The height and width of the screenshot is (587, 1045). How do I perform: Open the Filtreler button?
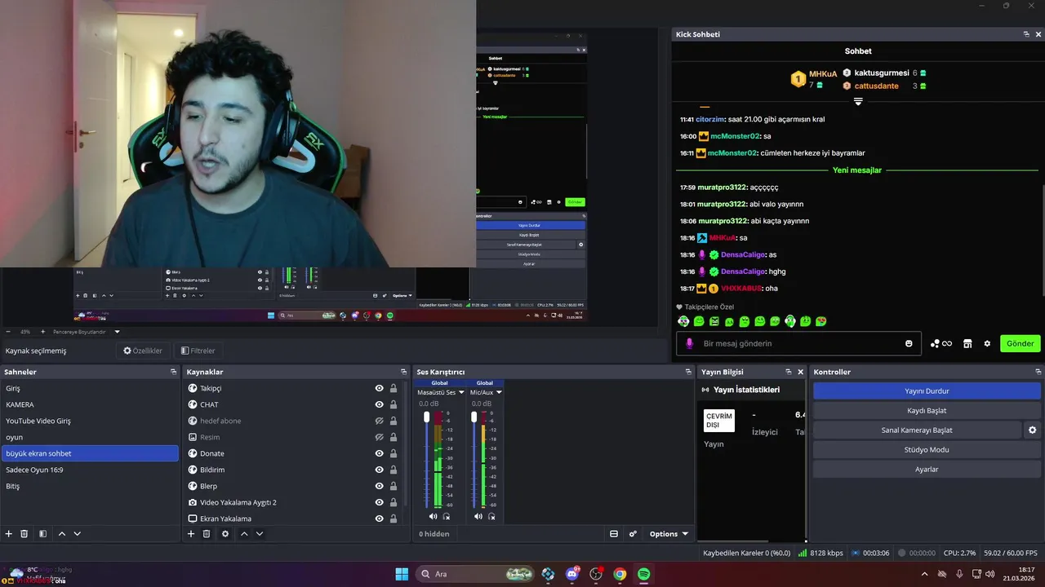tap(198, 351)
